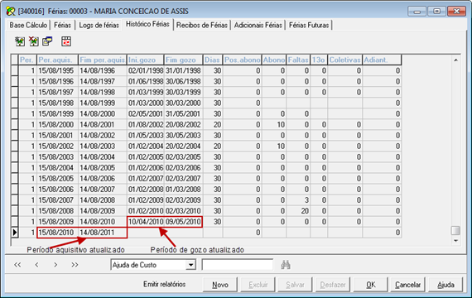The image size is (472, 298).
Task: Select the Histórico Férias tab
Action: [147, 24]
